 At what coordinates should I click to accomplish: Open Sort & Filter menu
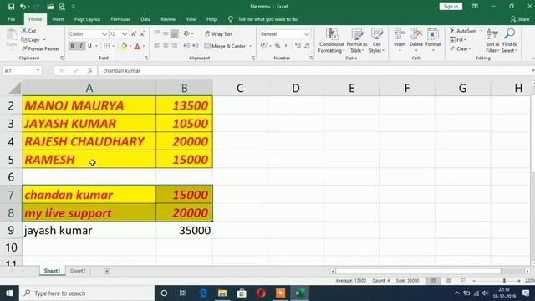click(x=492, y=41)
